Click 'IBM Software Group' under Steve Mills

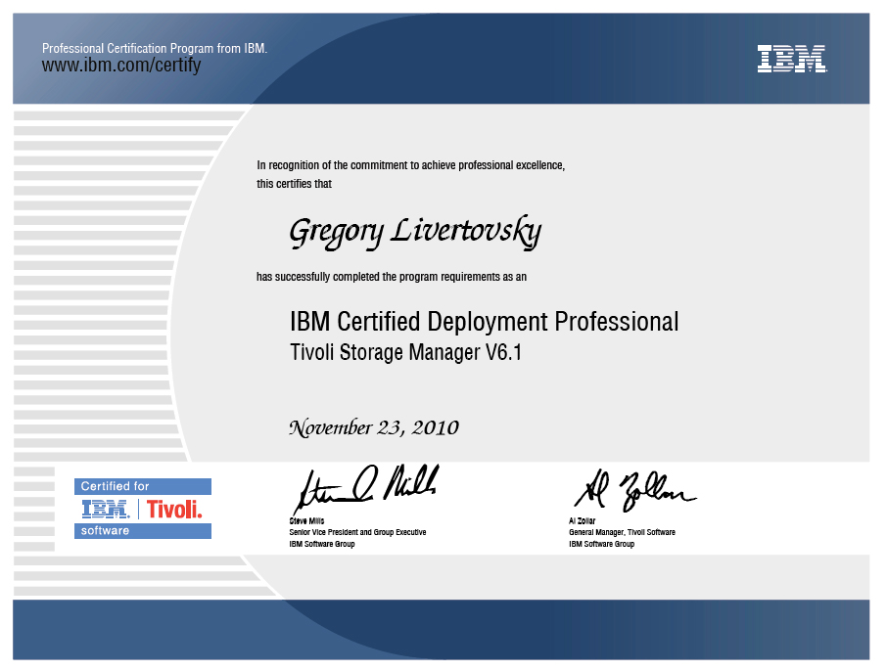(x=322, y=544)
